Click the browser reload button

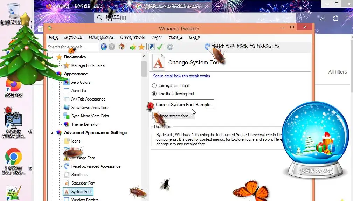pos(68,18)
